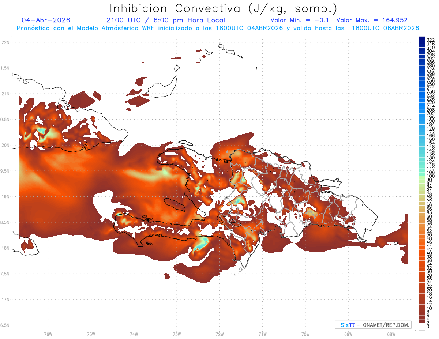Screen dimensions: 439x339
Task: Click the 76W longitude axis label
Action: [48, 334]
